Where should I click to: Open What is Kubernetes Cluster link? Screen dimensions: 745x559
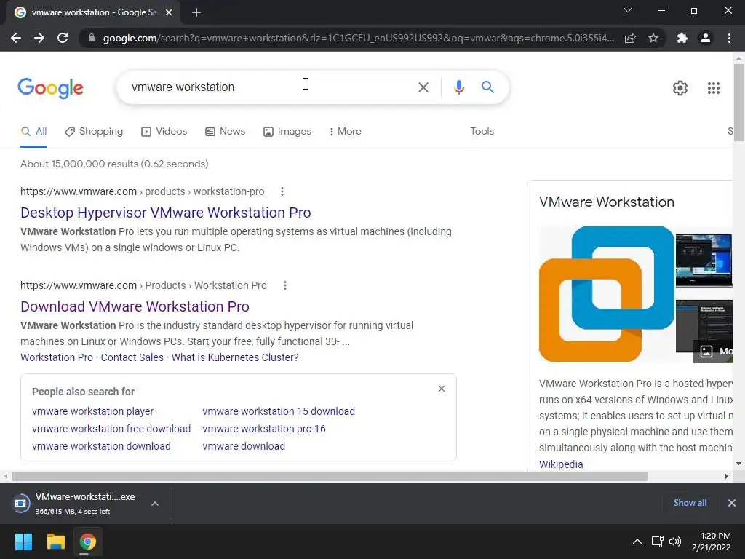tap(235, 357)
